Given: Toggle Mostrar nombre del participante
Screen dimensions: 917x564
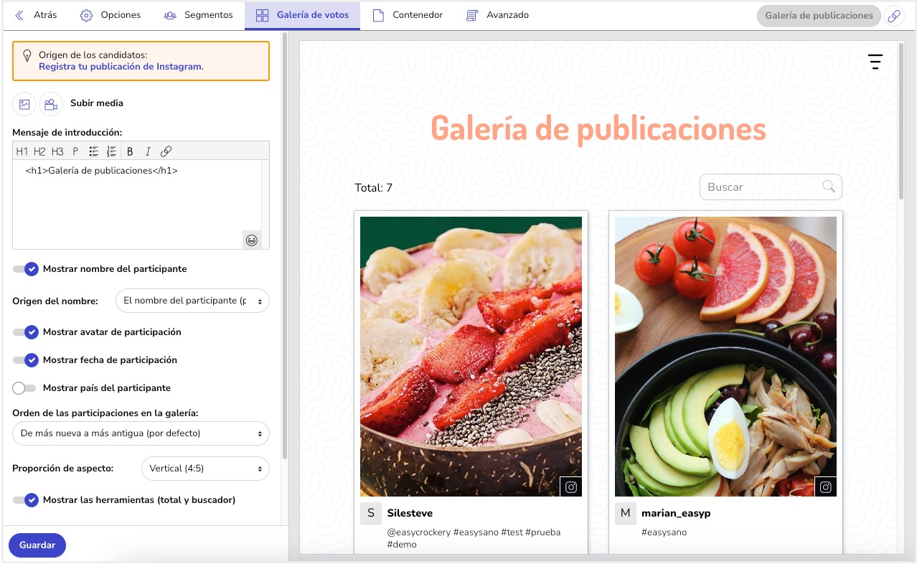Looking at the screenshot, I should (25, 269).
